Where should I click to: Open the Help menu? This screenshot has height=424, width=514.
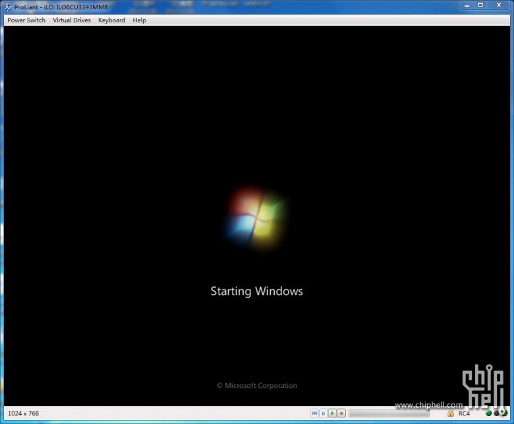point(139,20)
